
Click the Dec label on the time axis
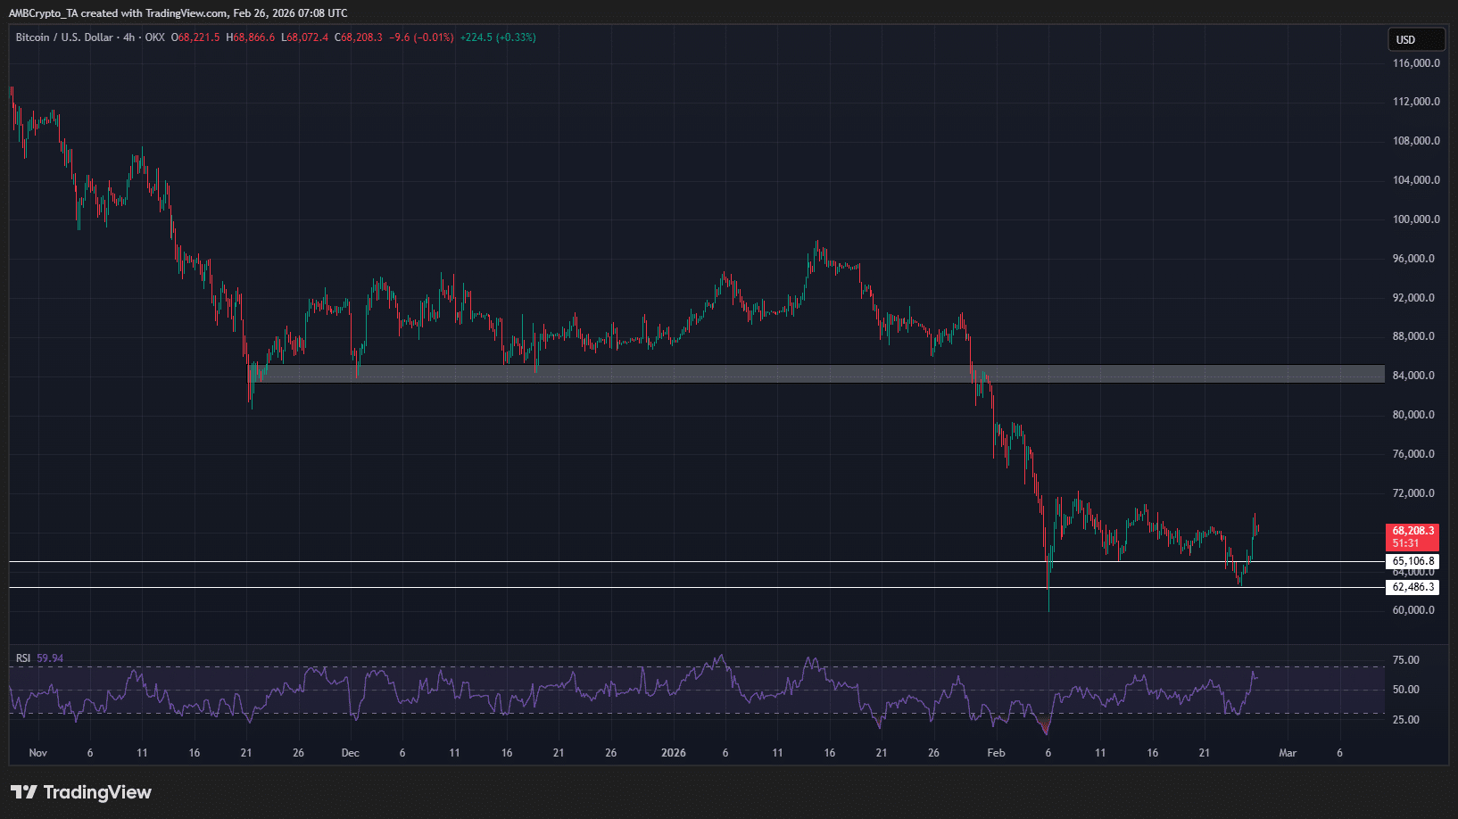pos(351,753)
